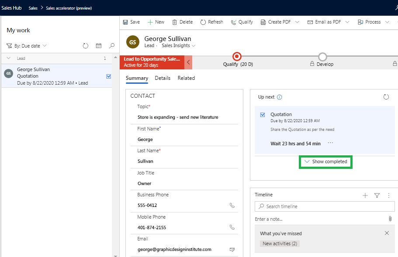Screen dimensions: 398x257
Task: Collapse the Lead group in work list
Action: [x=9, y=58]
